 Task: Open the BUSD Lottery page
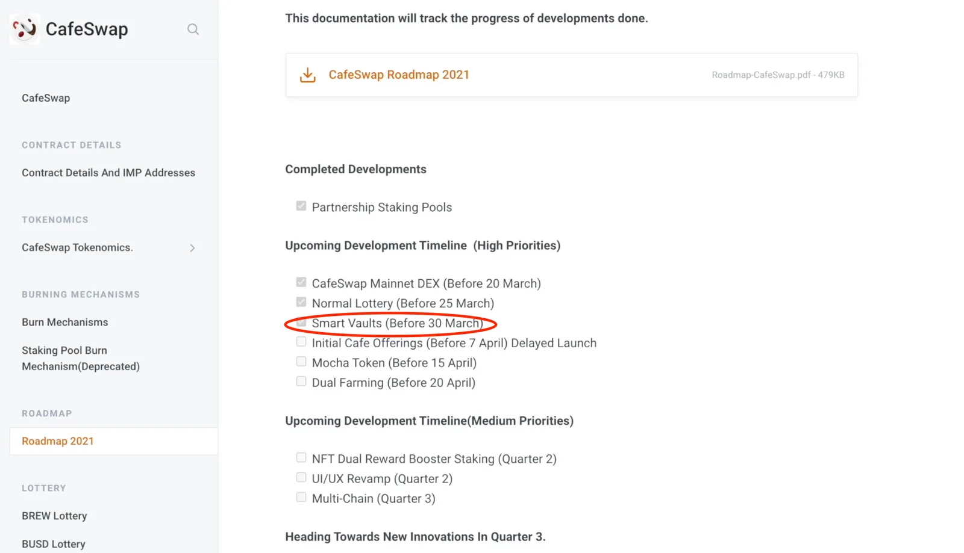[54, 544]
